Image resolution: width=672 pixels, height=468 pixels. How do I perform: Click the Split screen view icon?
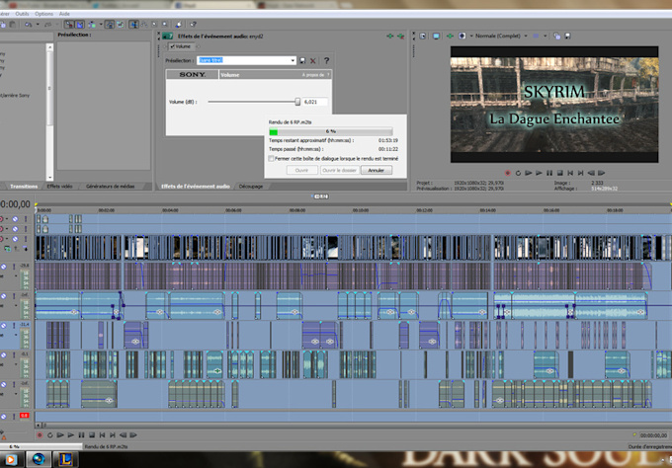pyautogui.click(x=462, y=36)
